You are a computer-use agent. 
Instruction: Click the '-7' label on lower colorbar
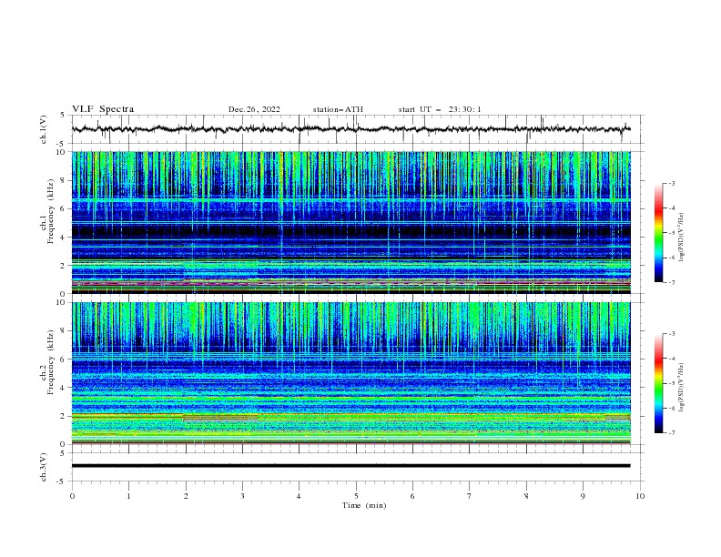[x=671, y=433]
